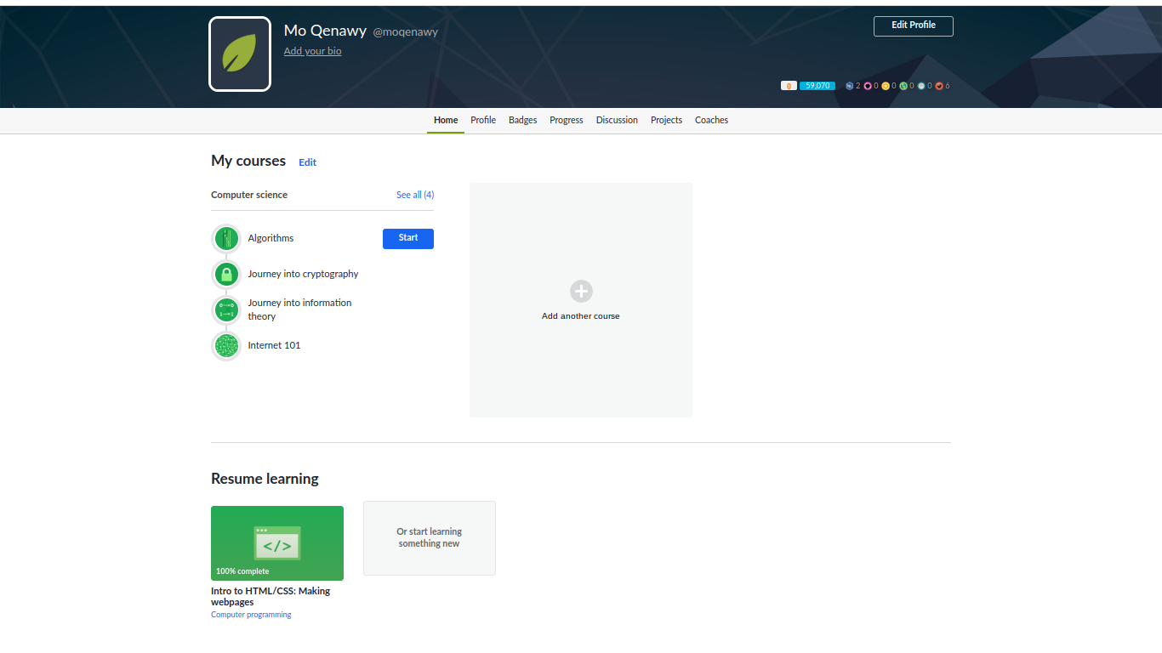Click the plus icon to add course

(x=581, y=292)
